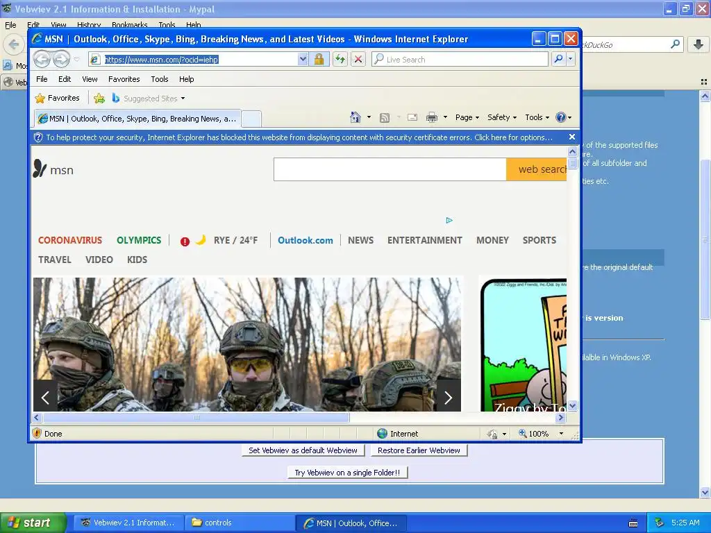The width and height of the screenshot is (711, 533).
Task: Click the blue Help question mark icon
Action: pos(561,117)
